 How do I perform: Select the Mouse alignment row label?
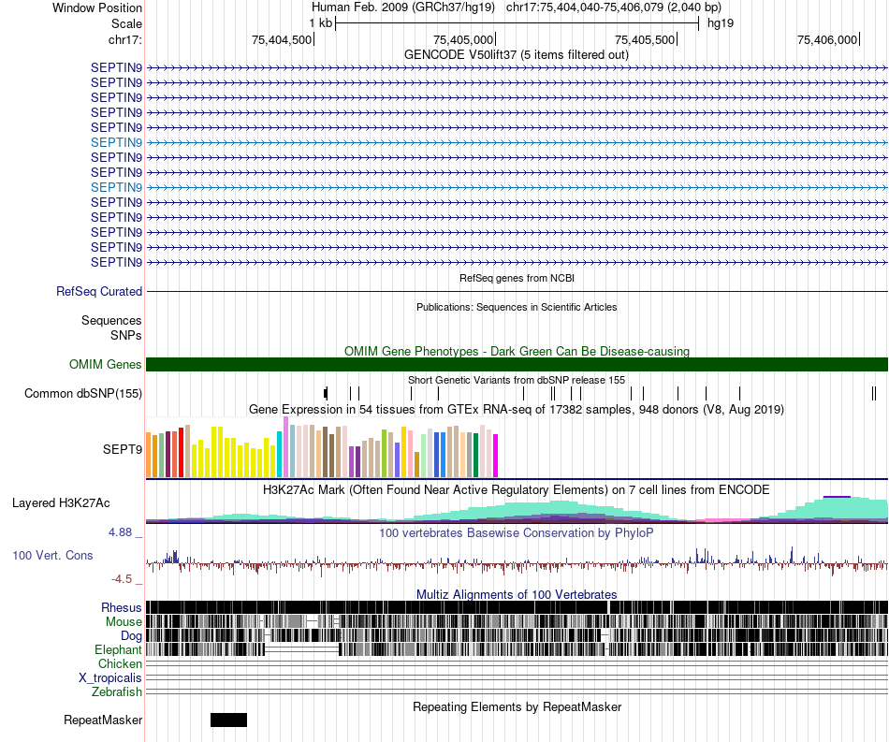point(123,622)
